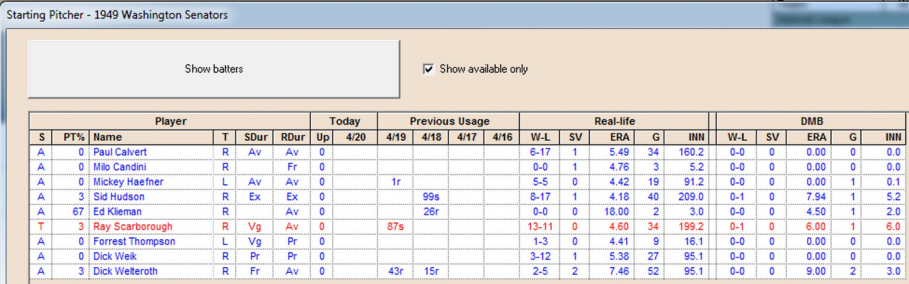Click the 3-12 record for Weik
This screenshot has height=284, width=909.
click(539, 257)
